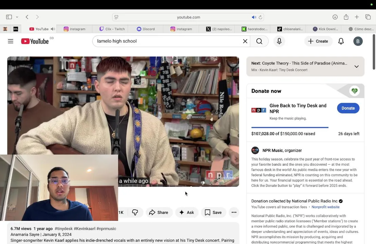Viewport: 376px width, 244px height.
Task: Switch to the second Instagram tab
Action: click(x=181, y=29)
